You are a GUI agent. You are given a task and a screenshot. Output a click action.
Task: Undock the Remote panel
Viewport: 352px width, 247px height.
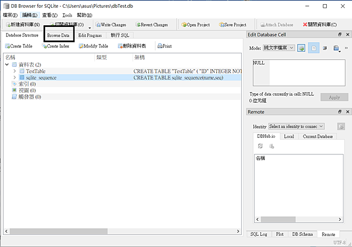tap(340, 111)
